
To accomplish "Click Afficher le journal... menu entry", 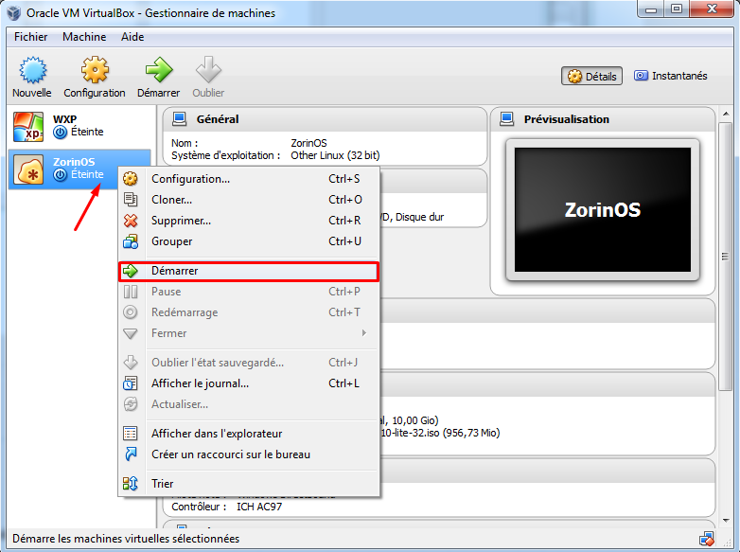I will point(249,383).
